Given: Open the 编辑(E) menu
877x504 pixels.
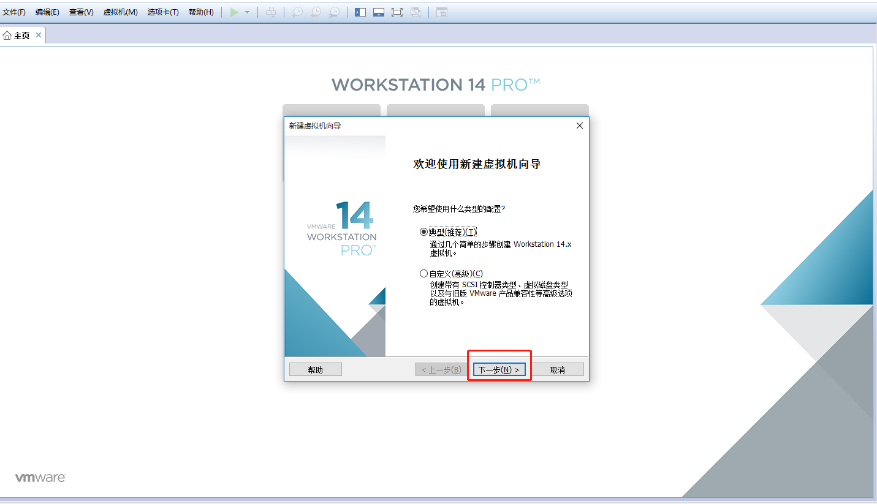Looking at the screenshot, I should (x=47, y=12).
